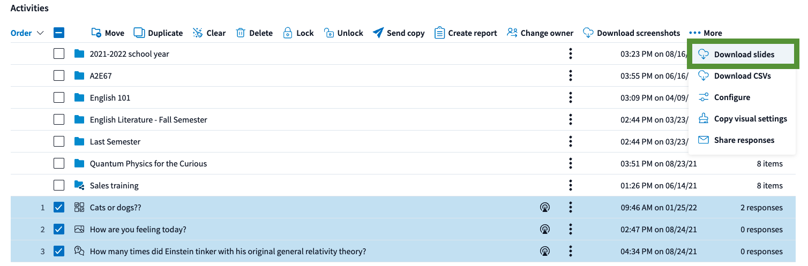Lock selected activities with Lock icon
This screenshot has height=266, width=808.
(x=288, y=33)
